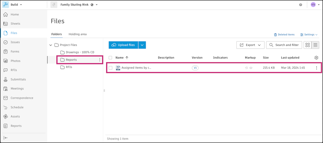Open Submittals in the sidebar
The width and height of the screenshot is (323, 143).
18,80
